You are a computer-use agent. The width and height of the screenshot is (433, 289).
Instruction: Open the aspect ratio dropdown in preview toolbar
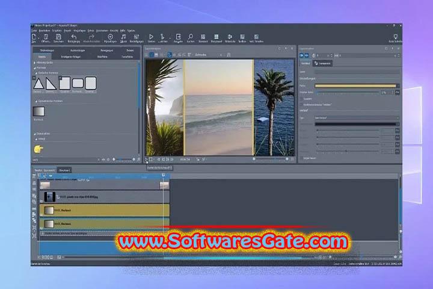click(x=209, y=55)
